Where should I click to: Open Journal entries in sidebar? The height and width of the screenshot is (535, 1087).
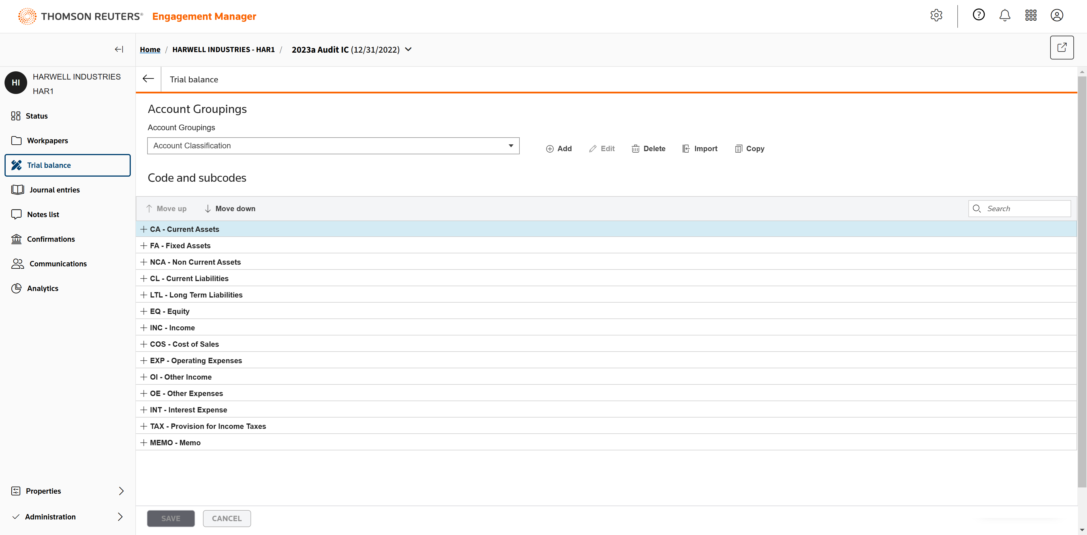tap(54, 190)
